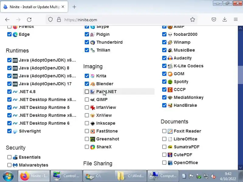Click the Inkscape app icon
Screen dimensions: 243x182
tap(93, 123)
